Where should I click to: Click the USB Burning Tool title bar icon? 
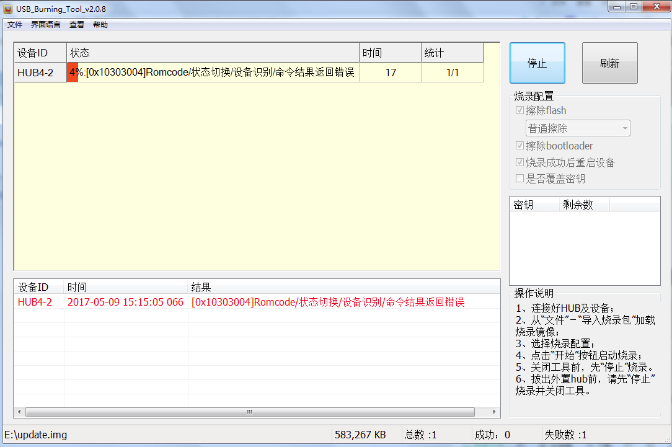8,7
